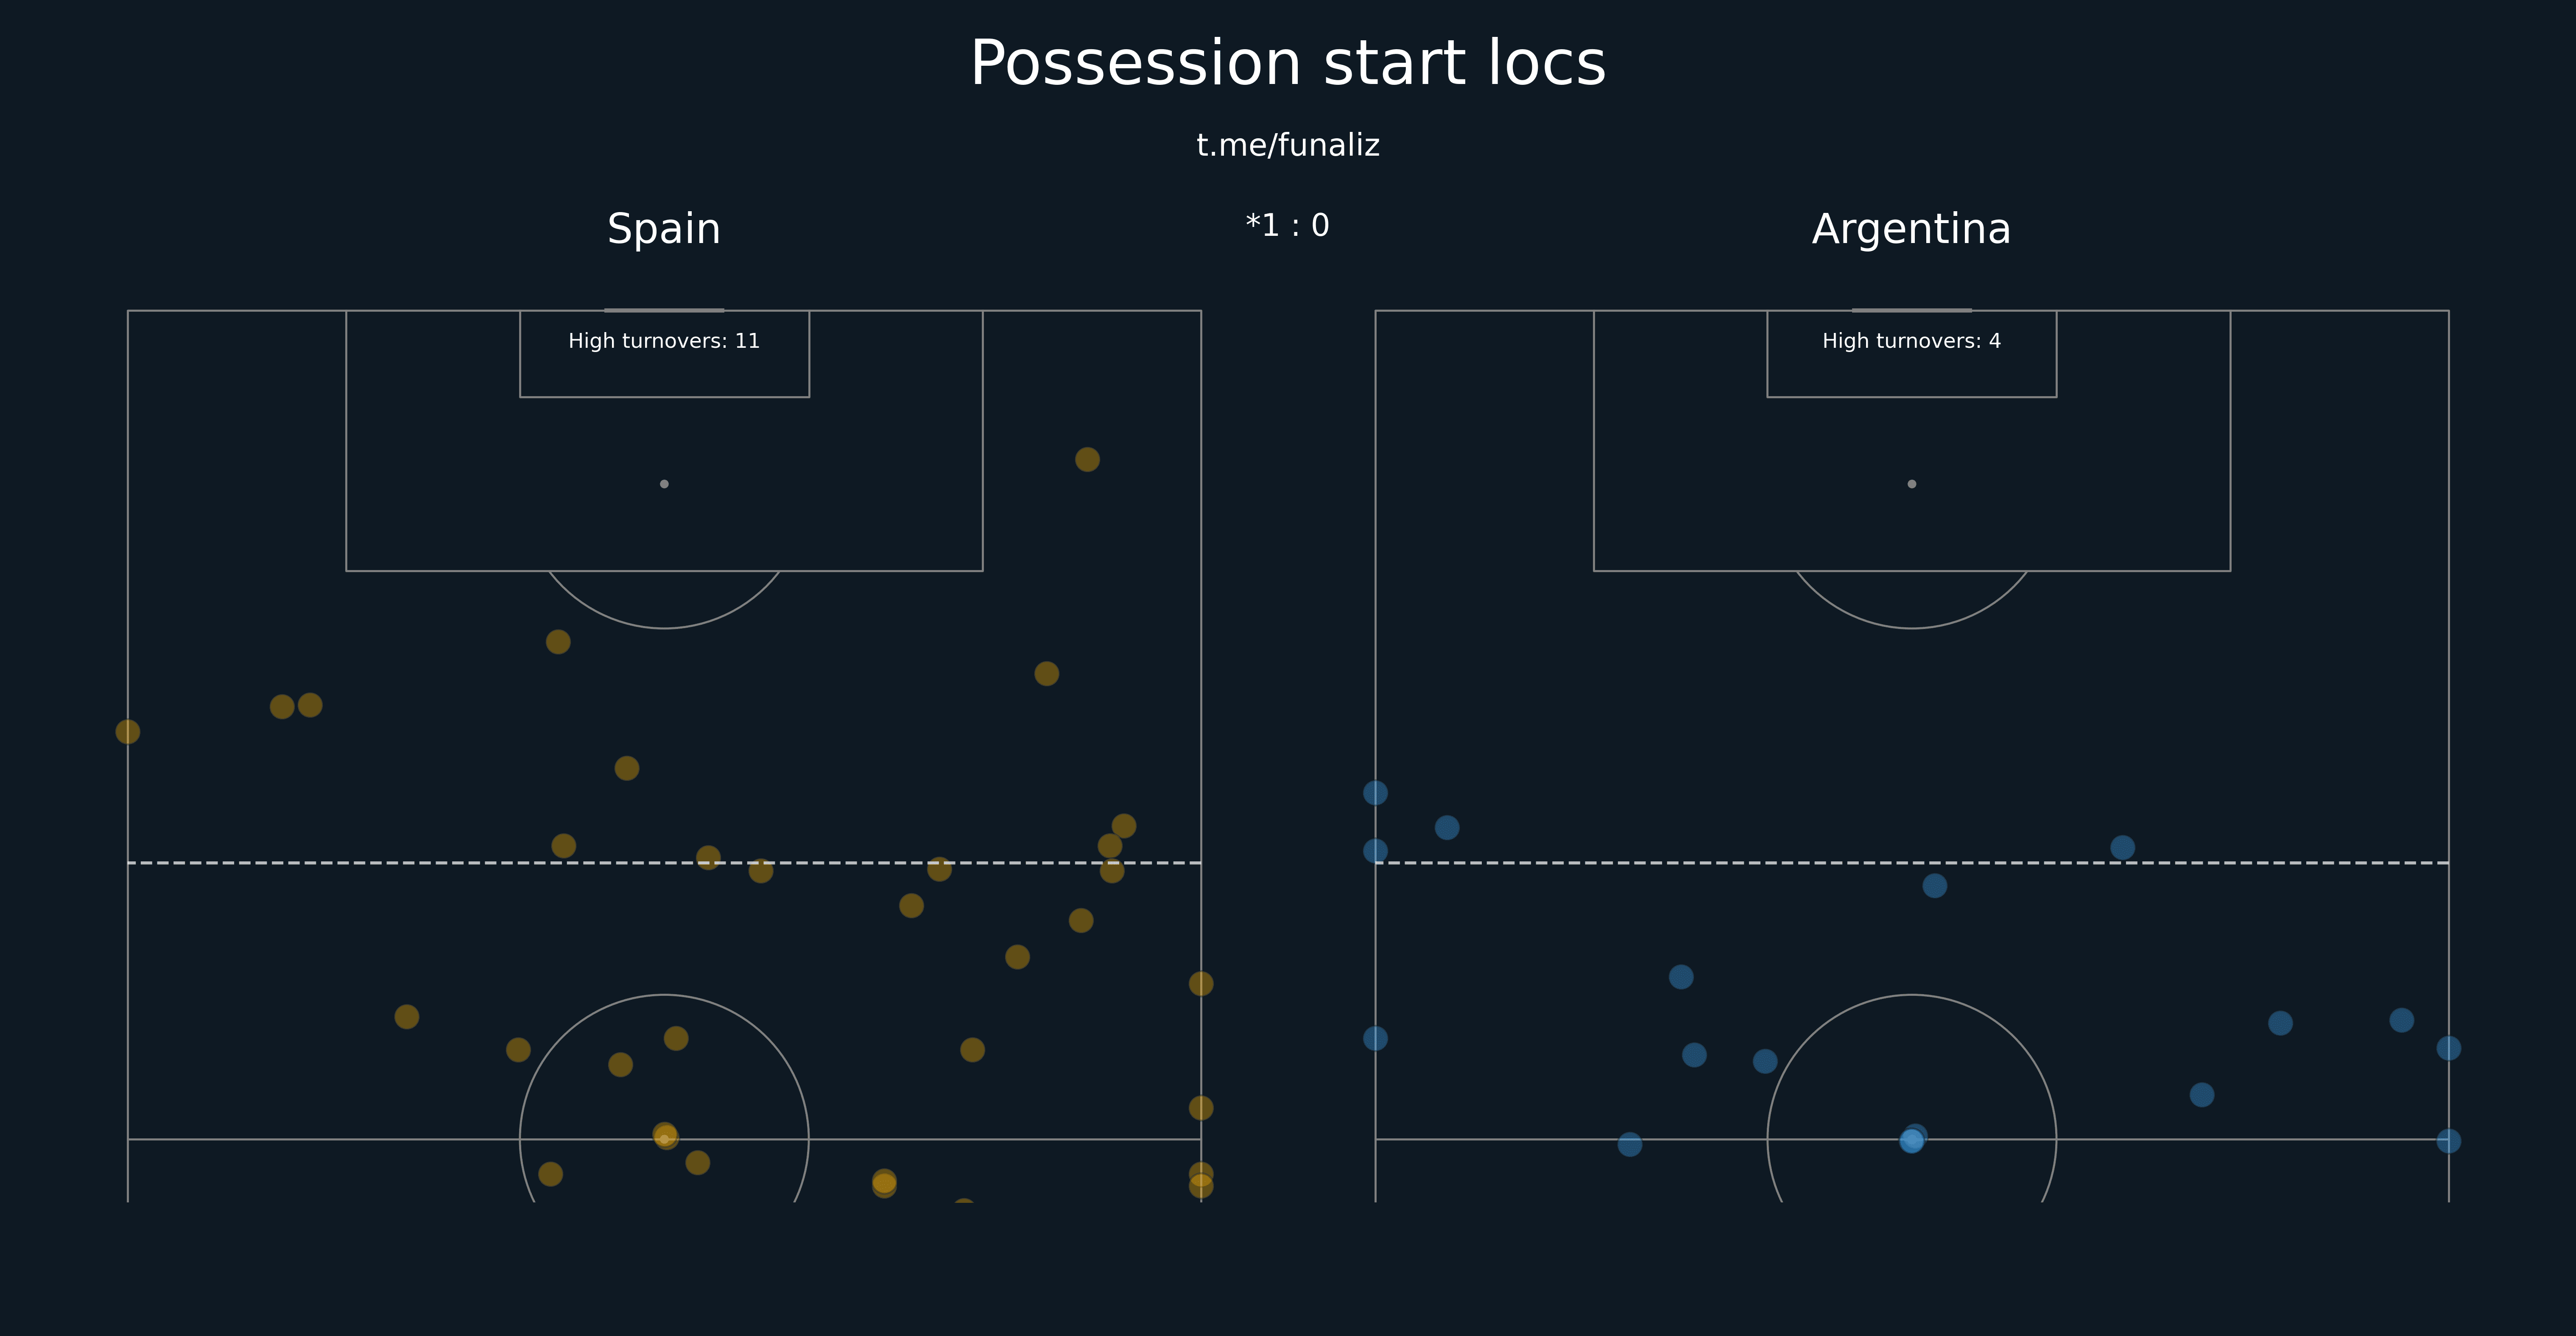This screenshot has height=1336, width=2576.
Task: Select the Spain team heading
Action: pos(664,229)
